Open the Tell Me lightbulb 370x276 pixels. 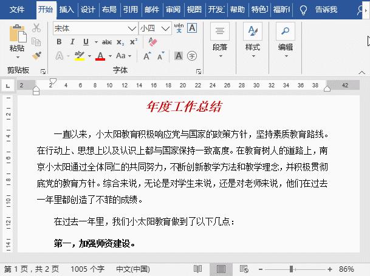click(x=303, y=10)
